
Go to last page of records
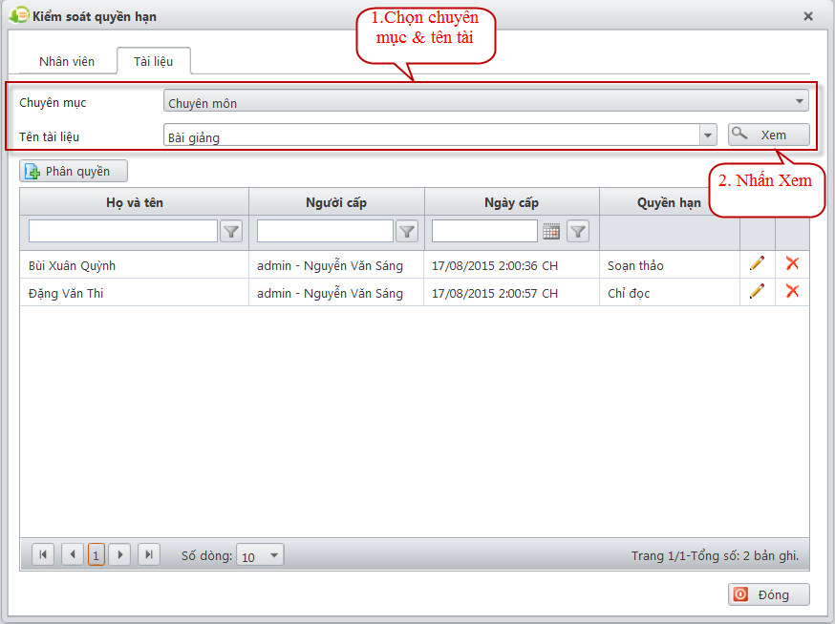coord(149,555)
